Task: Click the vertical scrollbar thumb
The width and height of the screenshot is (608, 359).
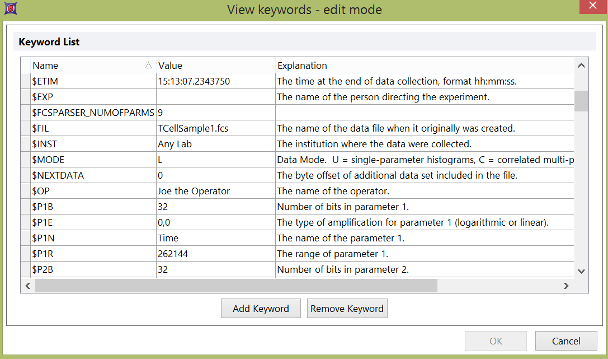Action: click(x=581, y=101)
